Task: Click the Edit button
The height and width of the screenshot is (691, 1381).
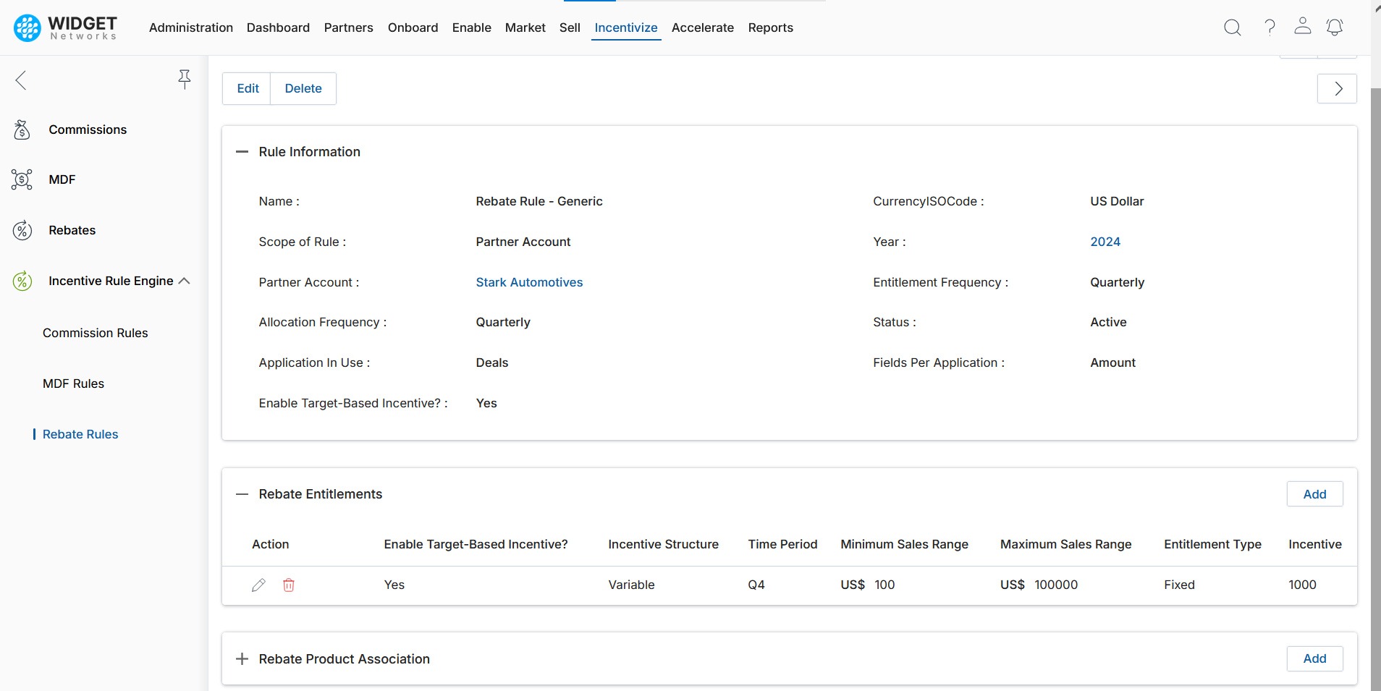Action: coord(248,88)
